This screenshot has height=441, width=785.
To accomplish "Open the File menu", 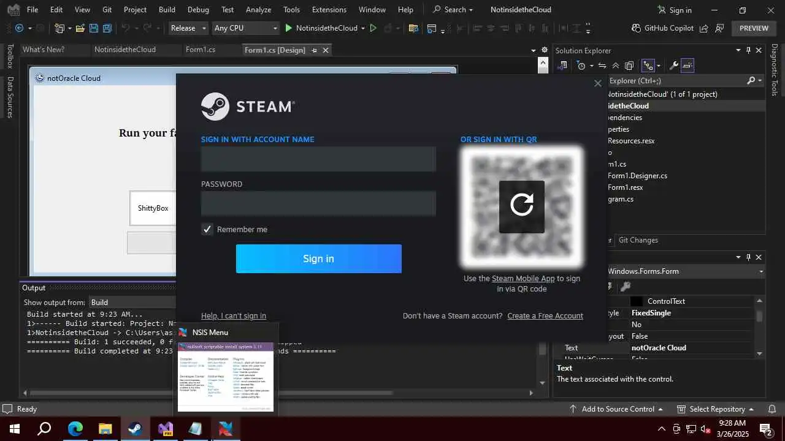I will point(33,10).
